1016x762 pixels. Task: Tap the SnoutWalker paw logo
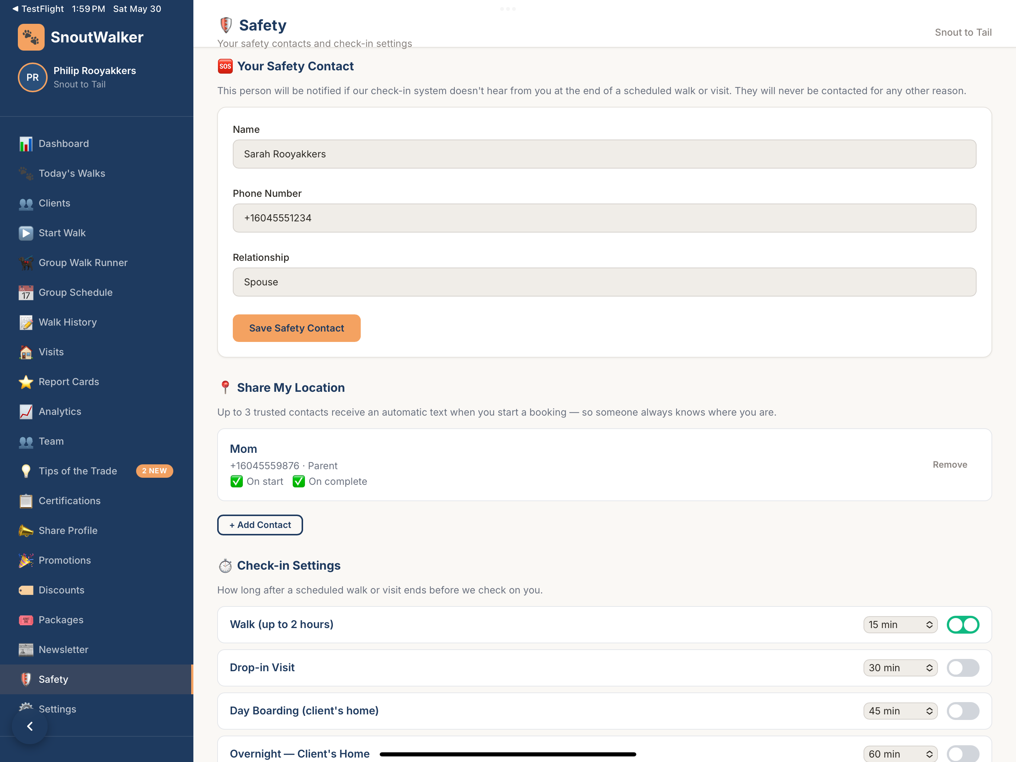tap(31, 37)
